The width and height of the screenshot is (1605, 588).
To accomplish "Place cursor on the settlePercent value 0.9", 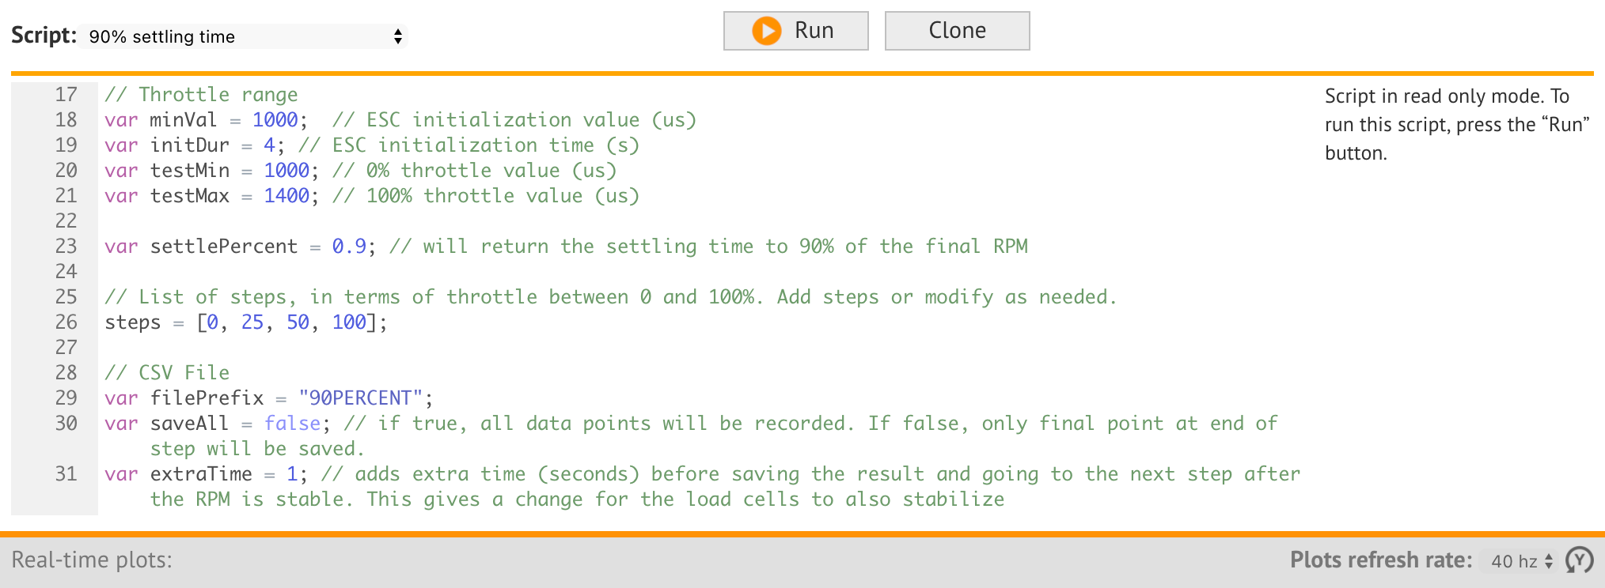I will tap(351, 246).
